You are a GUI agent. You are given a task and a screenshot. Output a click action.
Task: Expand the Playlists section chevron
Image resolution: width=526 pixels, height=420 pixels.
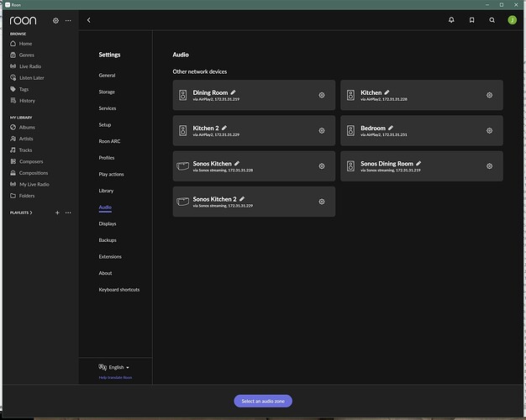click(x=31, y=213)
